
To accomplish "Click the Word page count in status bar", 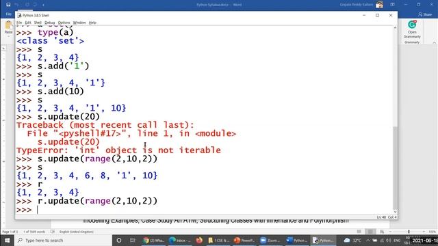I will 10,232.
